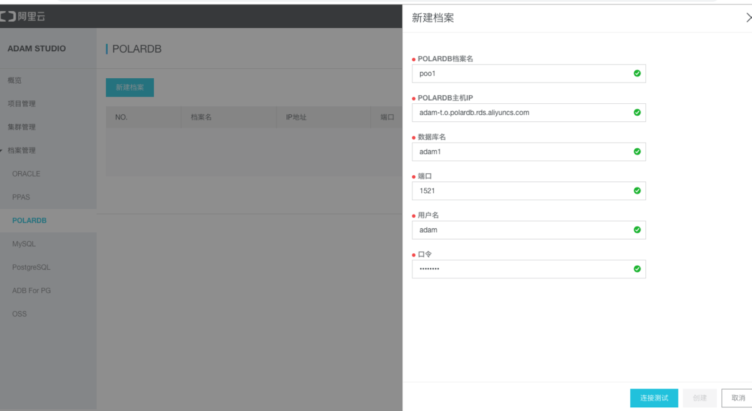Click green check icon in 口令 field
Image resolution: width=752 pixels, height=411 pixels.
point(637,269)
